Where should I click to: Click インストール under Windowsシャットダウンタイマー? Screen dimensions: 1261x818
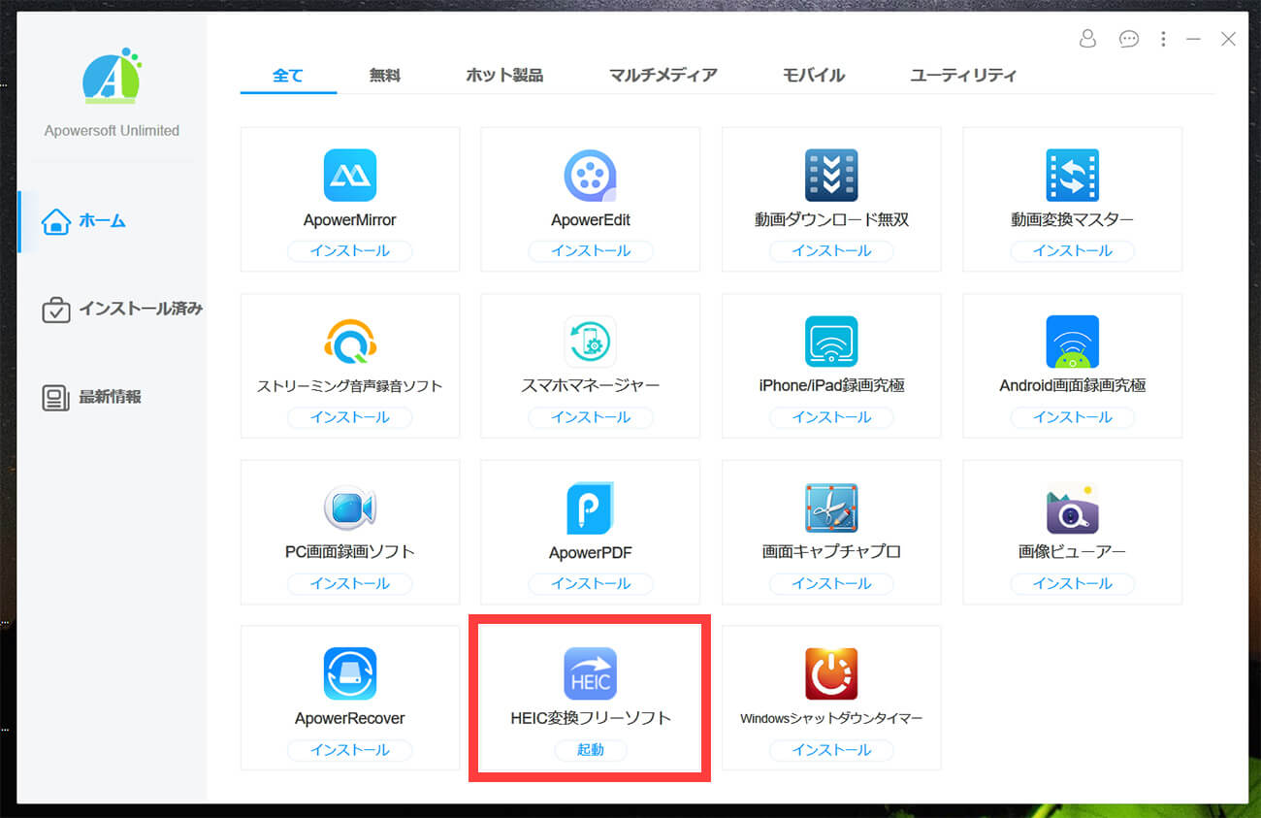coord(831,750)
